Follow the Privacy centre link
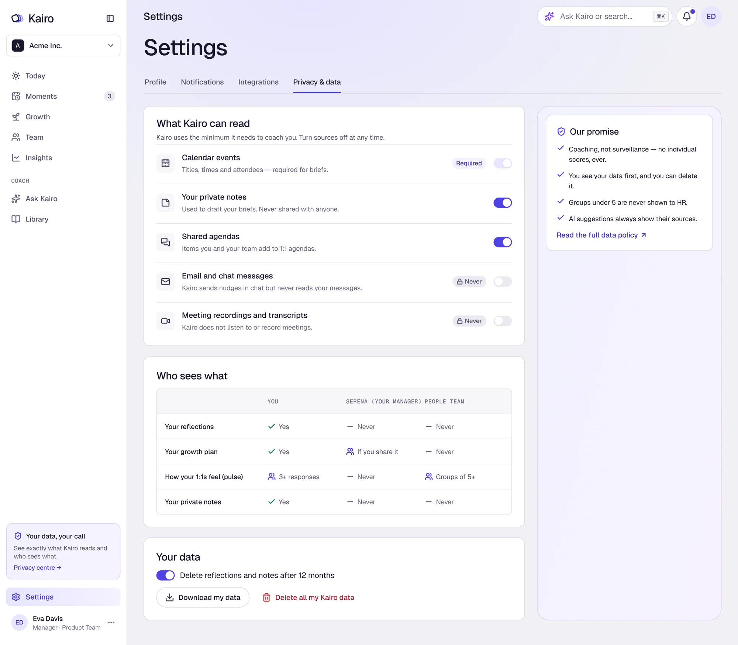The image size is (738, 645). [38, 568]
